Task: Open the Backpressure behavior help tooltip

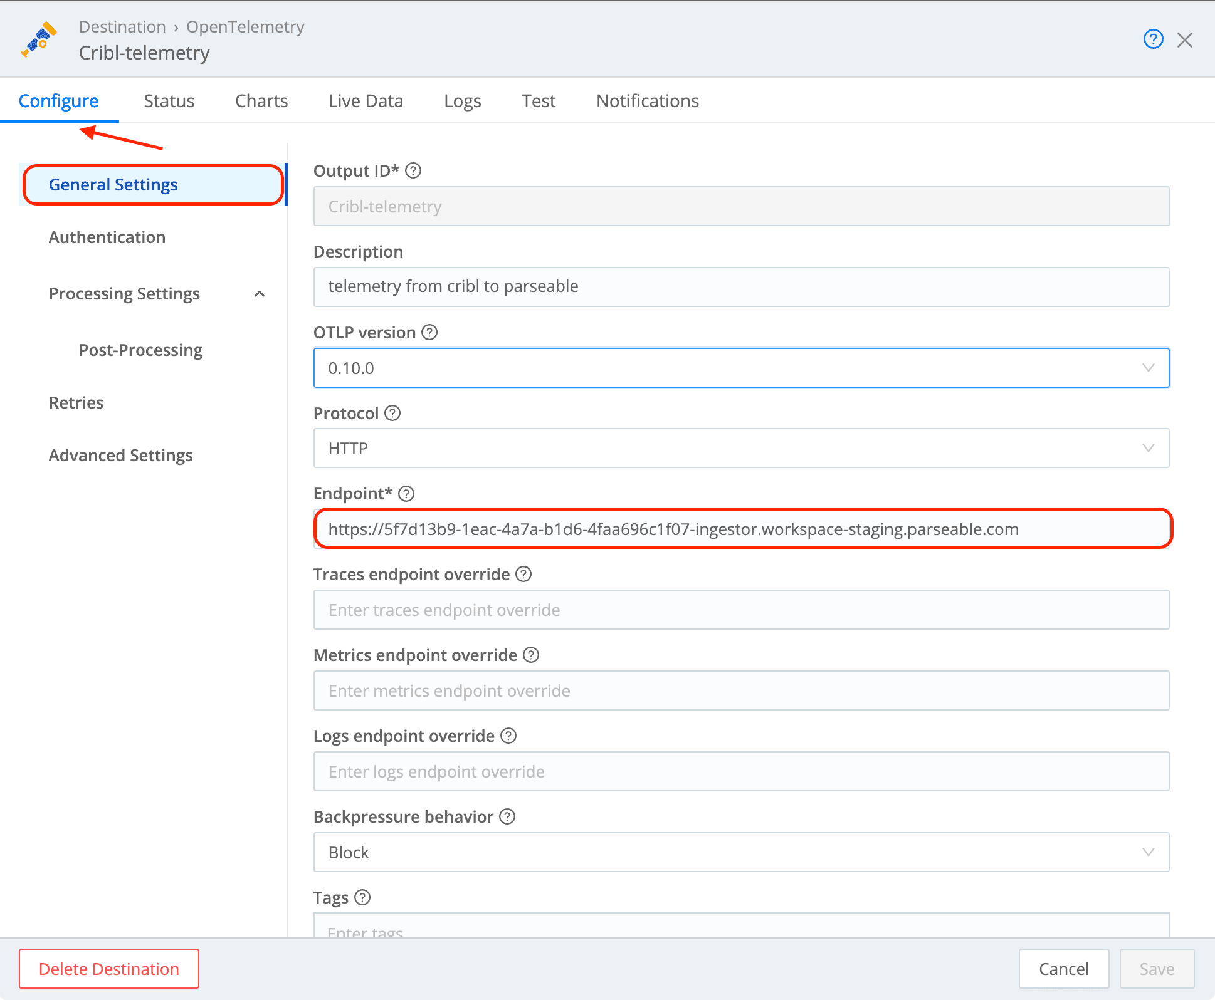Action: [507, 816]
